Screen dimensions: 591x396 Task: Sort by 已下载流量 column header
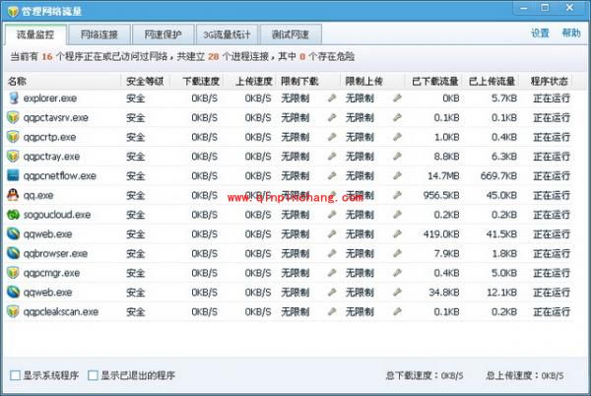(x=435, y=81)
